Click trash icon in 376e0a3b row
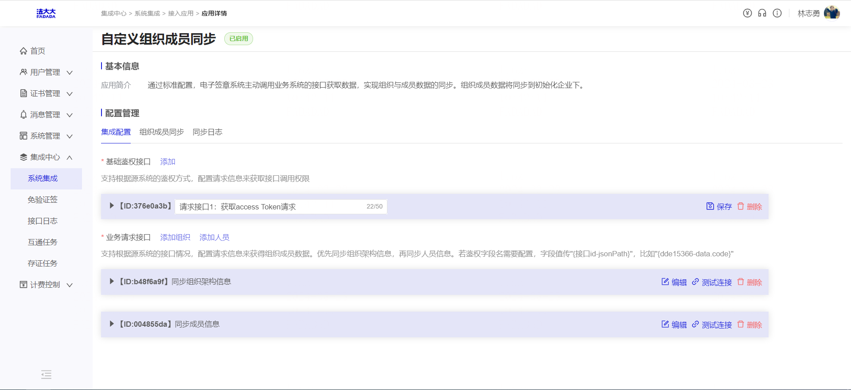The height and width of the screenshot is (390, 851). pyautogui.click(x=741, y=206)
